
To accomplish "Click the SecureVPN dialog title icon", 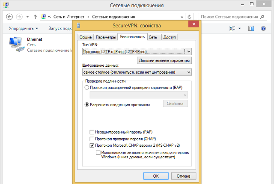I will click(78, 25).
